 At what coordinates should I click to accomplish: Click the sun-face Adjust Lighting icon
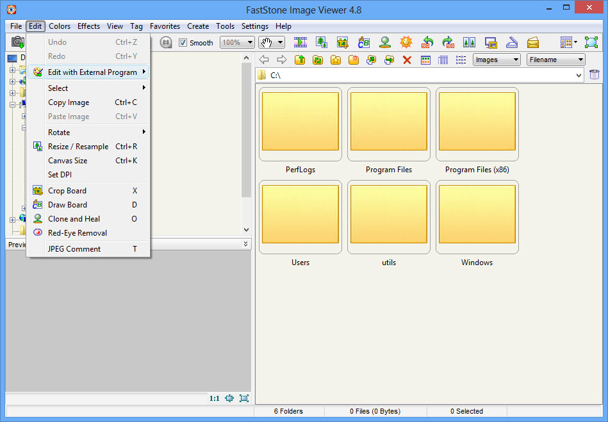[x=406, y=42]
